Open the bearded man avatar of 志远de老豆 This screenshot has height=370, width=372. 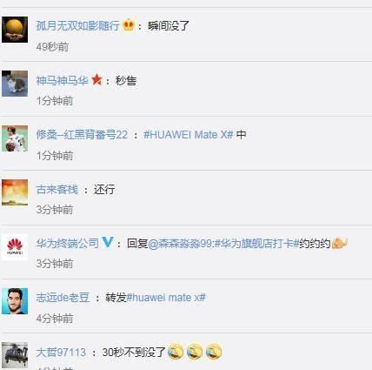coord(15,301)
